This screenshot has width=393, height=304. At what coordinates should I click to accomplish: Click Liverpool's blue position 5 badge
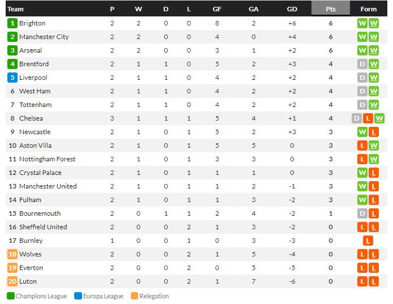coord(12,78)
